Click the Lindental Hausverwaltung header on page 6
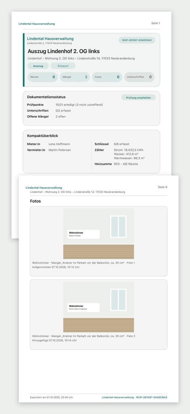This screenshot has height=414, width=190. click(44, 188)
